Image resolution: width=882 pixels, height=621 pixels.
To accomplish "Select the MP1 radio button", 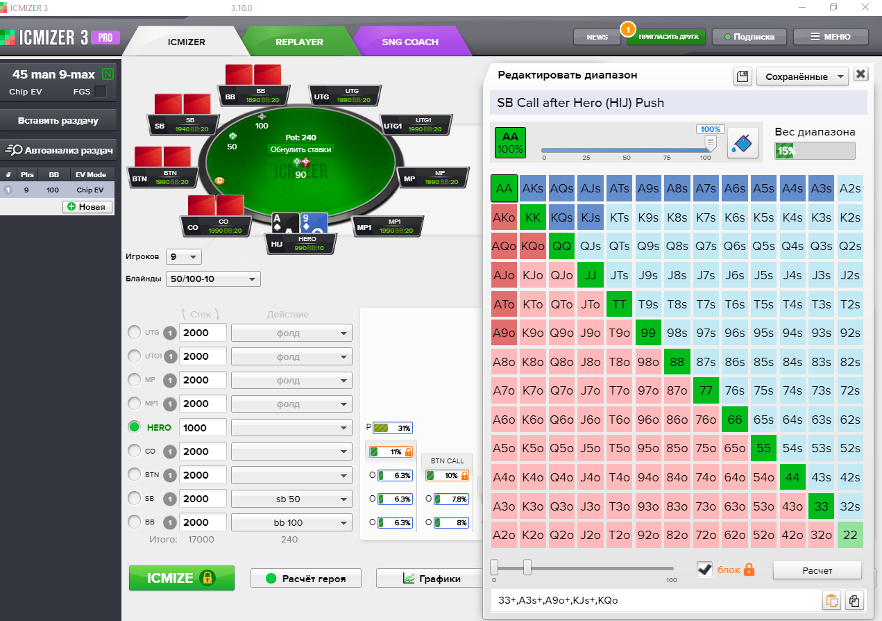I will pos(134,404).
